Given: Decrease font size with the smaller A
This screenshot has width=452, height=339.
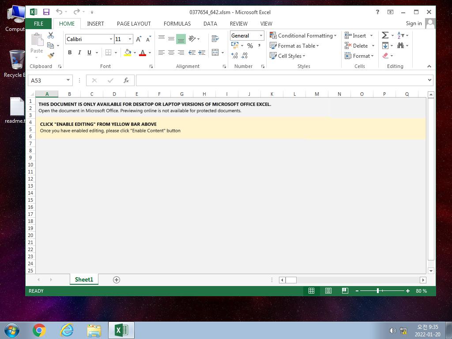Looking at the screenshot, I should [x=148, y=39].
